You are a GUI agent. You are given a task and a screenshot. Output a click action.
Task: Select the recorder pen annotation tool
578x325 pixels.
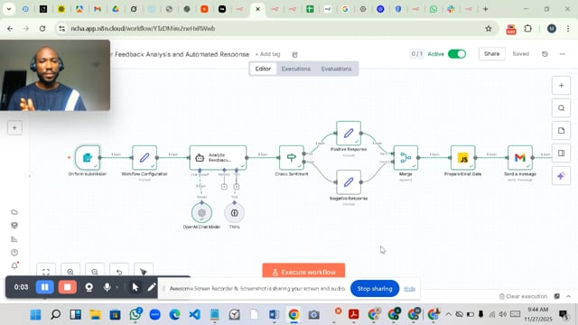152,287
